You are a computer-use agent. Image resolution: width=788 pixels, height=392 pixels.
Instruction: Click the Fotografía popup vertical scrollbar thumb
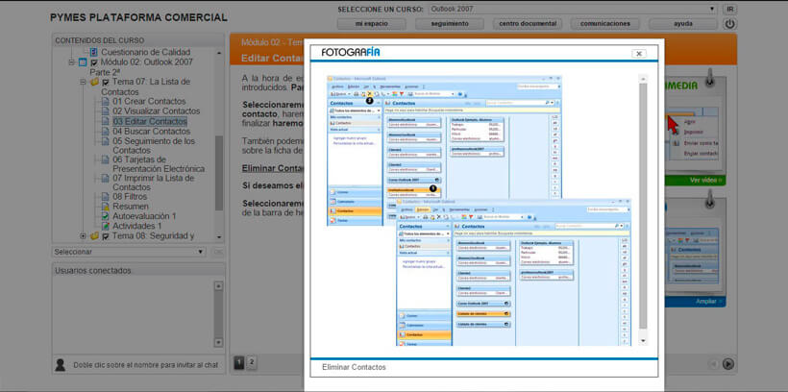coord(643,206)
